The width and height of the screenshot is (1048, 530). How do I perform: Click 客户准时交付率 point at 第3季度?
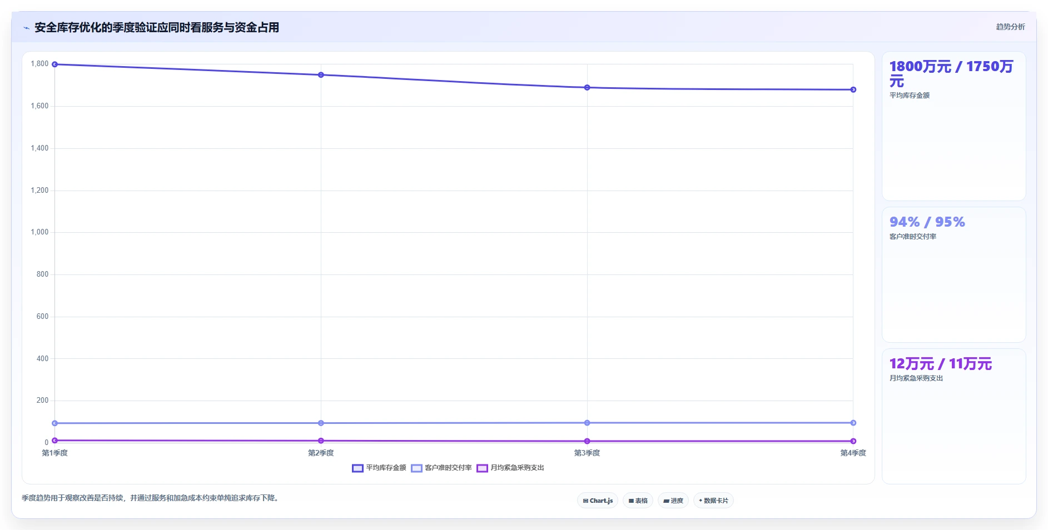point(587,423)
